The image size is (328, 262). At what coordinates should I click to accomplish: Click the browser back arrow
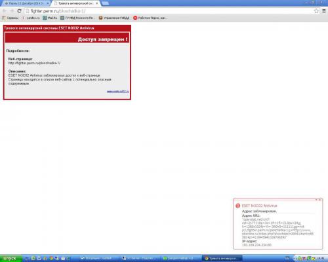5,11
